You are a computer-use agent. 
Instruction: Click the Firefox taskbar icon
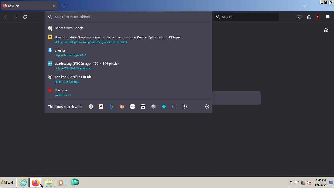pos(35,183)
